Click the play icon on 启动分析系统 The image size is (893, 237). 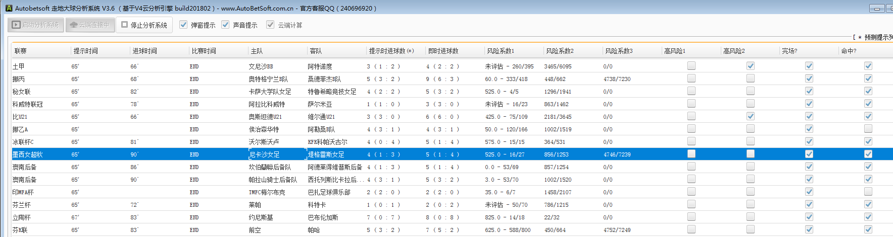pos(16,25)
